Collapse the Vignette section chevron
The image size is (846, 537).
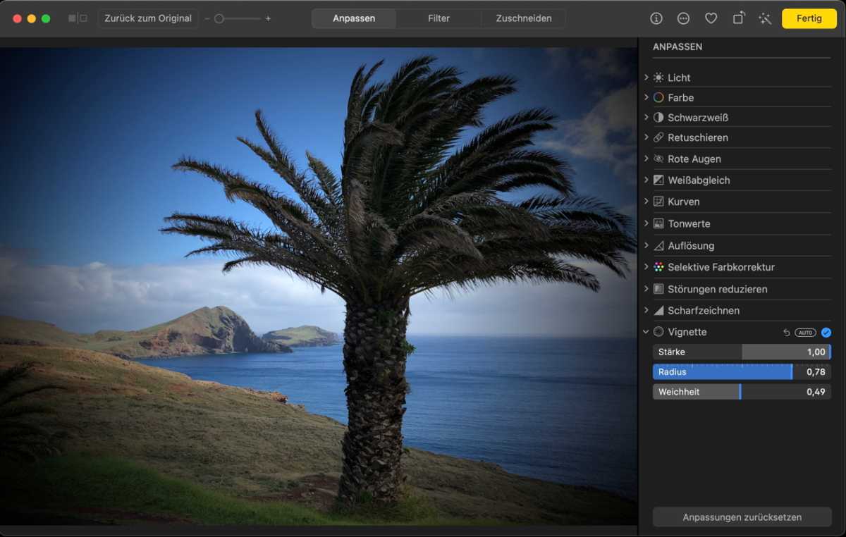pyautogui.click(x=646, y=332)
